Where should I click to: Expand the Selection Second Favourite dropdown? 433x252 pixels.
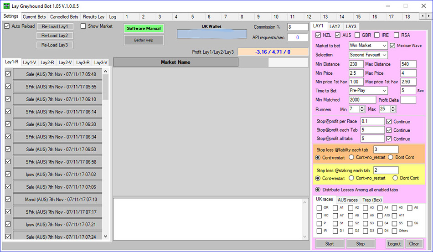[x=368, y=55]
